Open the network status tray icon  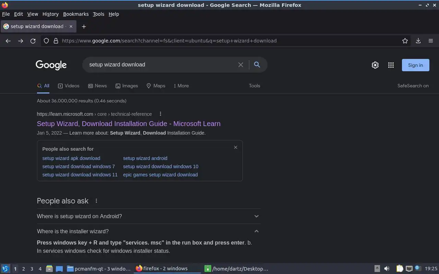(x=409, y=269)
